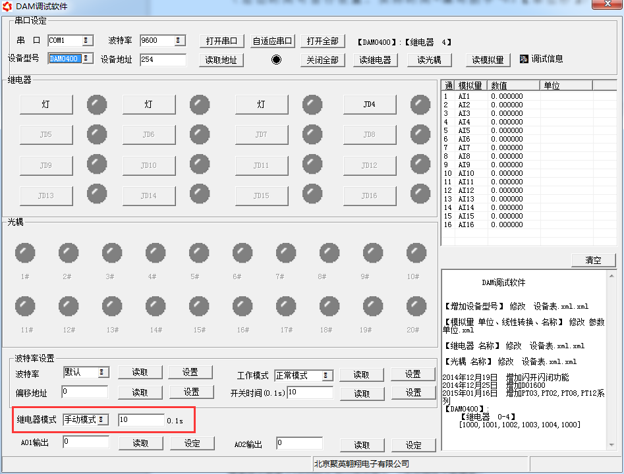The height and width of the screenshot is (474, 624).
Task: Click optocoupler indicator 7#
Action: click(x=286, y=253)
